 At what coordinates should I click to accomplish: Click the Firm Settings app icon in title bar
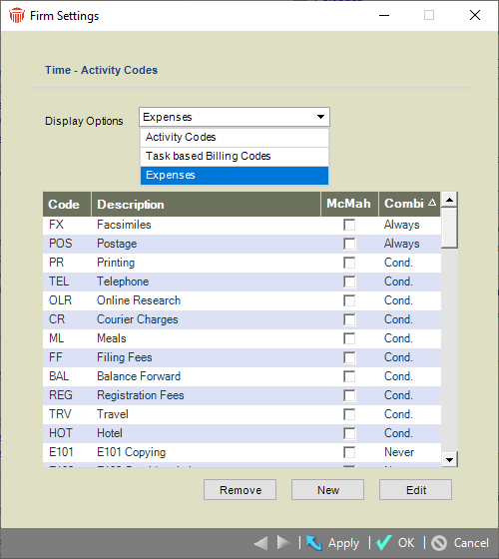pyautogui.click(x=16, y=16)
